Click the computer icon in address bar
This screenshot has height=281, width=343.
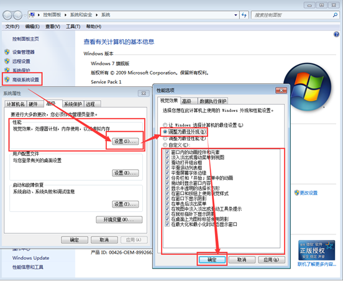click(32, 15)
